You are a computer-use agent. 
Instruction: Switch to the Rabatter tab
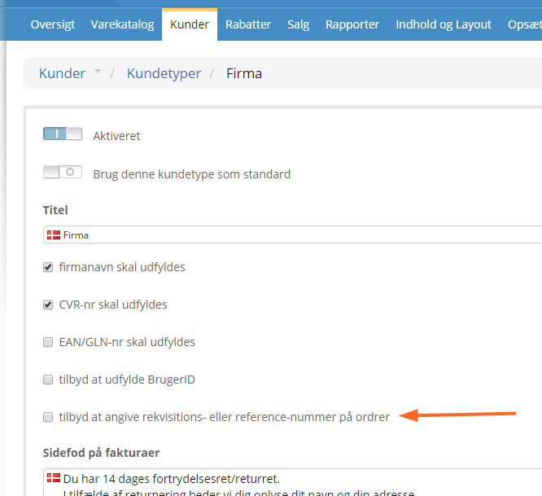tap(248, 24)
